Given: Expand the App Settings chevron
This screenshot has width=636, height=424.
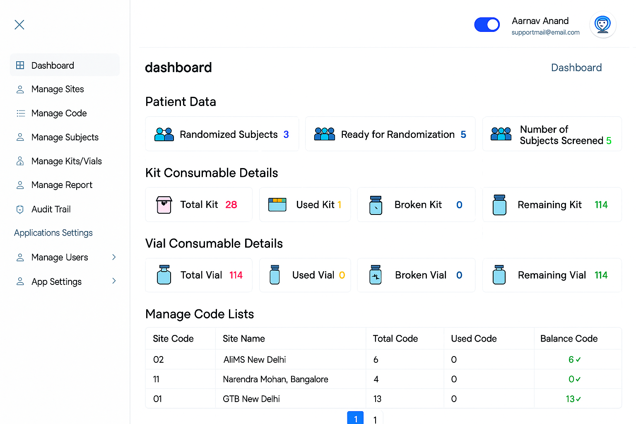Looking at the screenshot, I should point(114,281).
